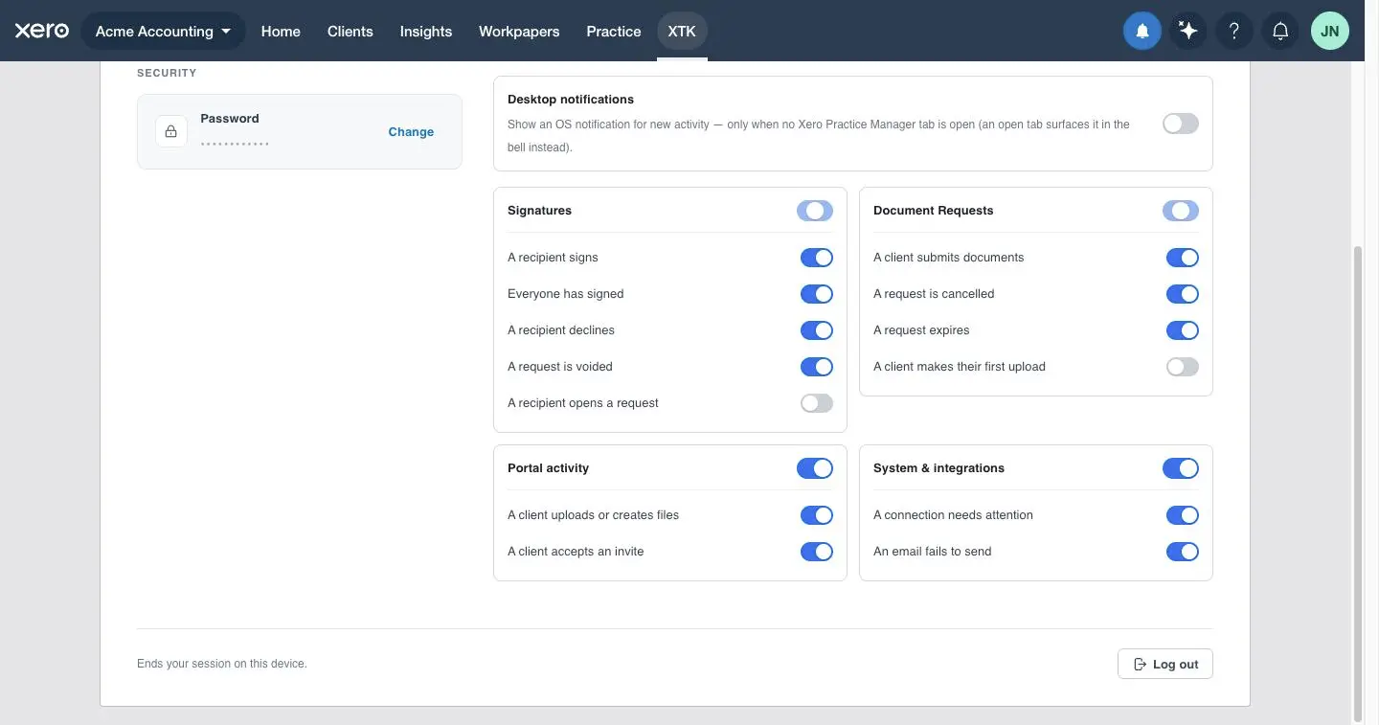Viewport: 1379px width, 725px height.
Task: Open the Workpapers menu
Action: (x=519, y=31)
